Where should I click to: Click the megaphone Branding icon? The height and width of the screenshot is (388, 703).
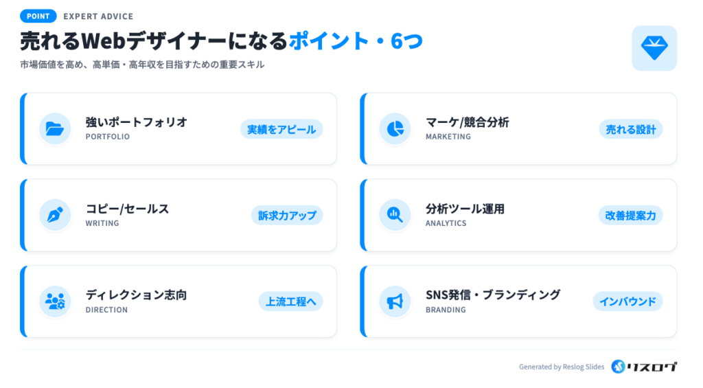coord(395,301)
